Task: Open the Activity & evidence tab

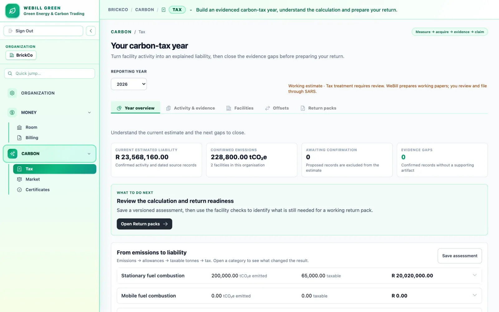Action: (x=191, y=108)
